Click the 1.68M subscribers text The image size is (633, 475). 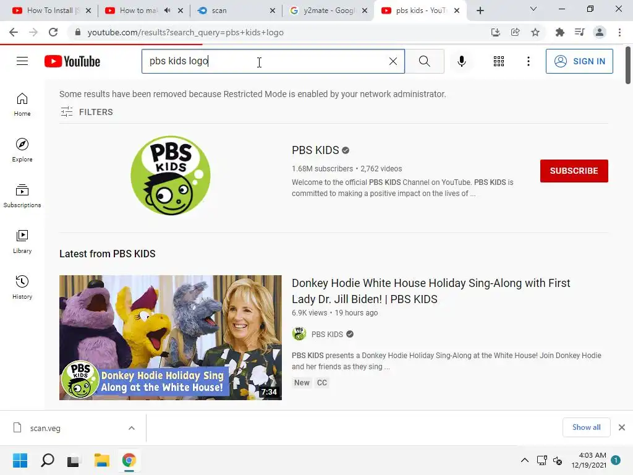(322, 169)
